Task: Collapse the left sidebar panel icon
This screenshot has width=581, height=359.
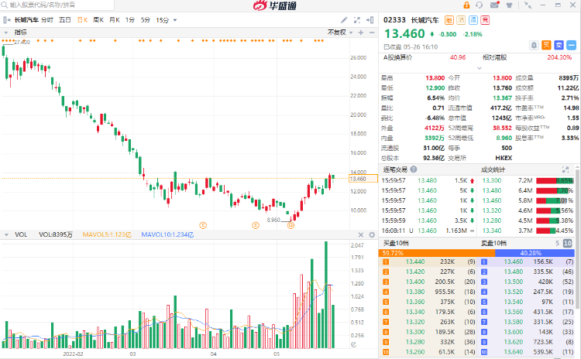Action: (7, 20)
